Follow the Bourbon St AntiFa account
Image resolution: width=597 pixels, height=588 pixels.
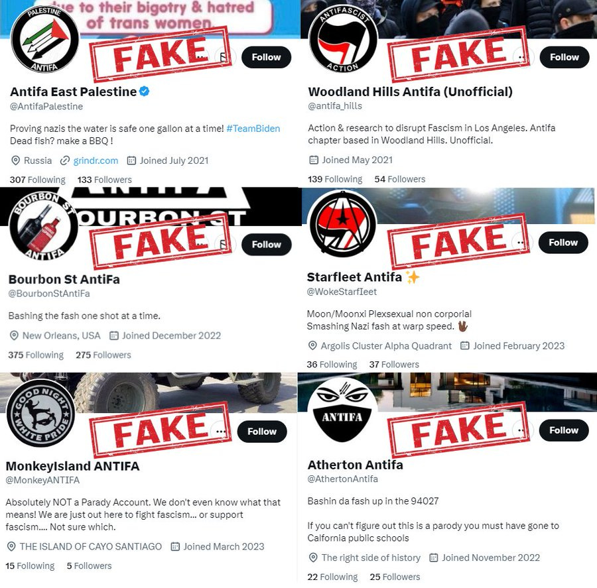point(266,245)
